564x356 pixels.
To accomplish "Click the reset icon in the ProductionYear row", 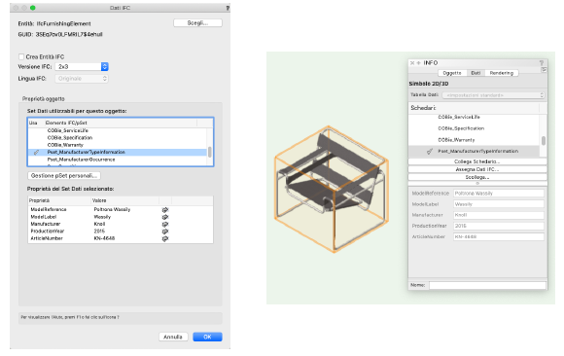I will (x=165, y=231).
